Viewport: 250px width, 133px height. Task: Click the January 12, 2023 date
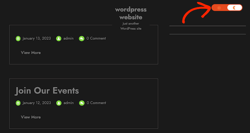pos(37,103)
